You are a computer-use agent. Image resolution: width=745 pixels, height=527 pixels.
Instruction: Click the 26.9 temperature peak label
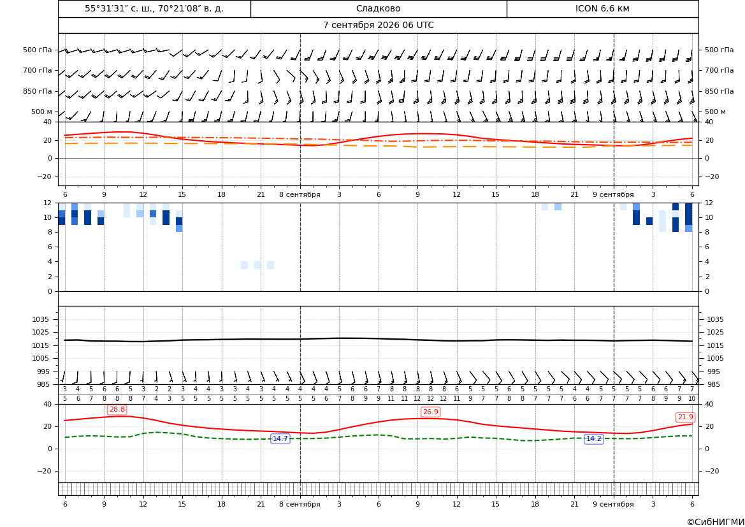(430, 412)
